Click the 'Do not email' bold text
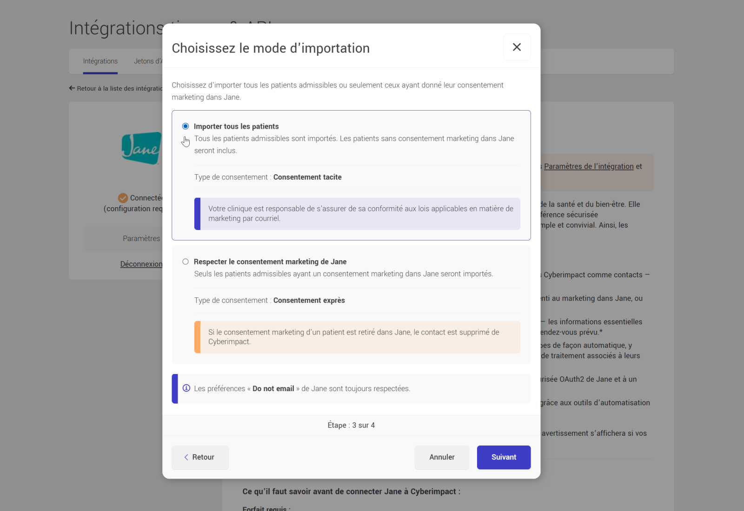 [x=273, y=388]
